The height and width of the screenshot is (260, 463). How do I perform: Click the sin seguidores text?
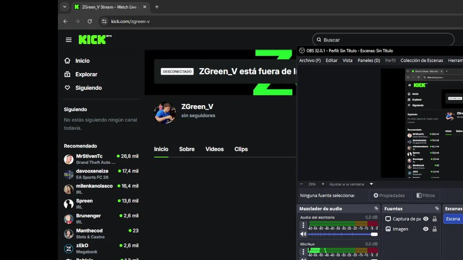198,116
